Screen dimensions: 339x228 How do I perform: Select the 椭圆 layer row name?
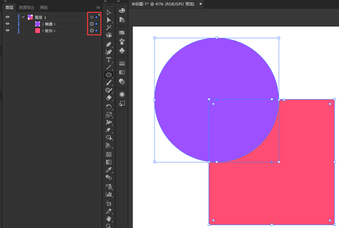pyautogui.click(x=48, y=24)
